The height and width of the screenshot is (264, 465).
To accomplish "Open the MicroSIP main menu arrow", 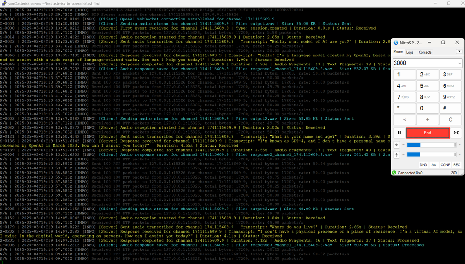I will coord(459,52).
